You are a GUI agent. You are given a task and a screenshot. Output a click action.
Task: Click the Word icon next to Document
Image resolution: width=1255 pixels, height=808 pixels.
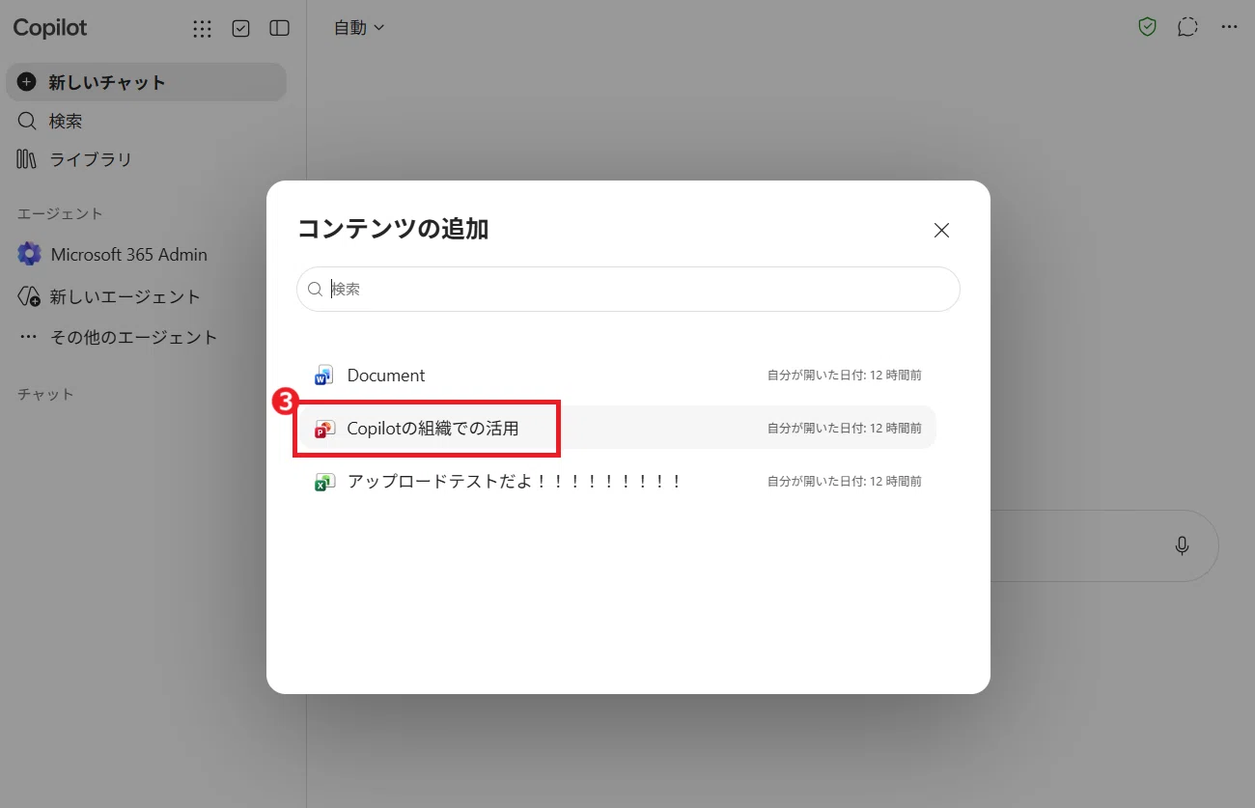pos(323,376)
